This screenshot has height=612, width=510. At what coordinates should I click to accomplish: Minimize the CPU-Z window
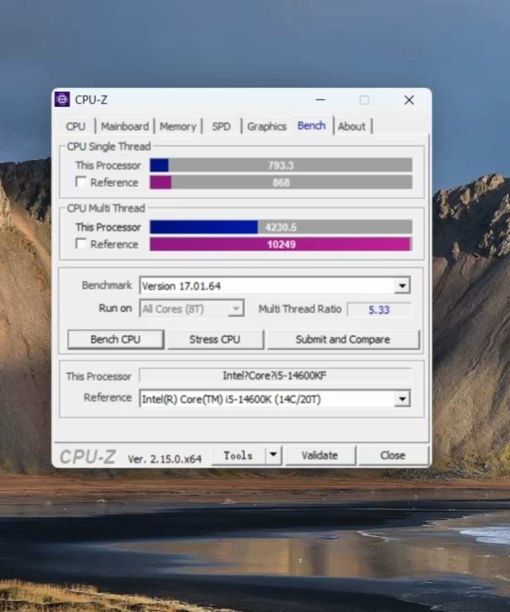click(x=321, y=100)
